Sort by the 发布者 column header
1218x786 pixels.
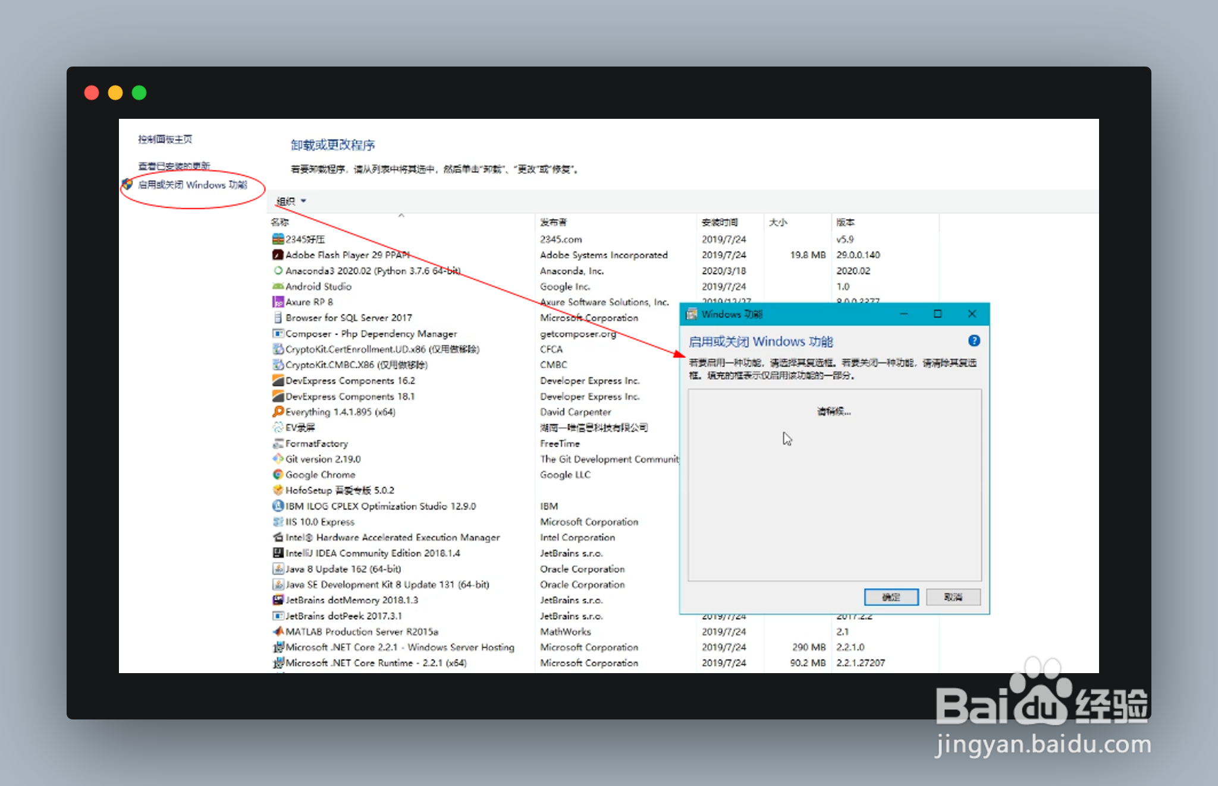tap(553, 222)
